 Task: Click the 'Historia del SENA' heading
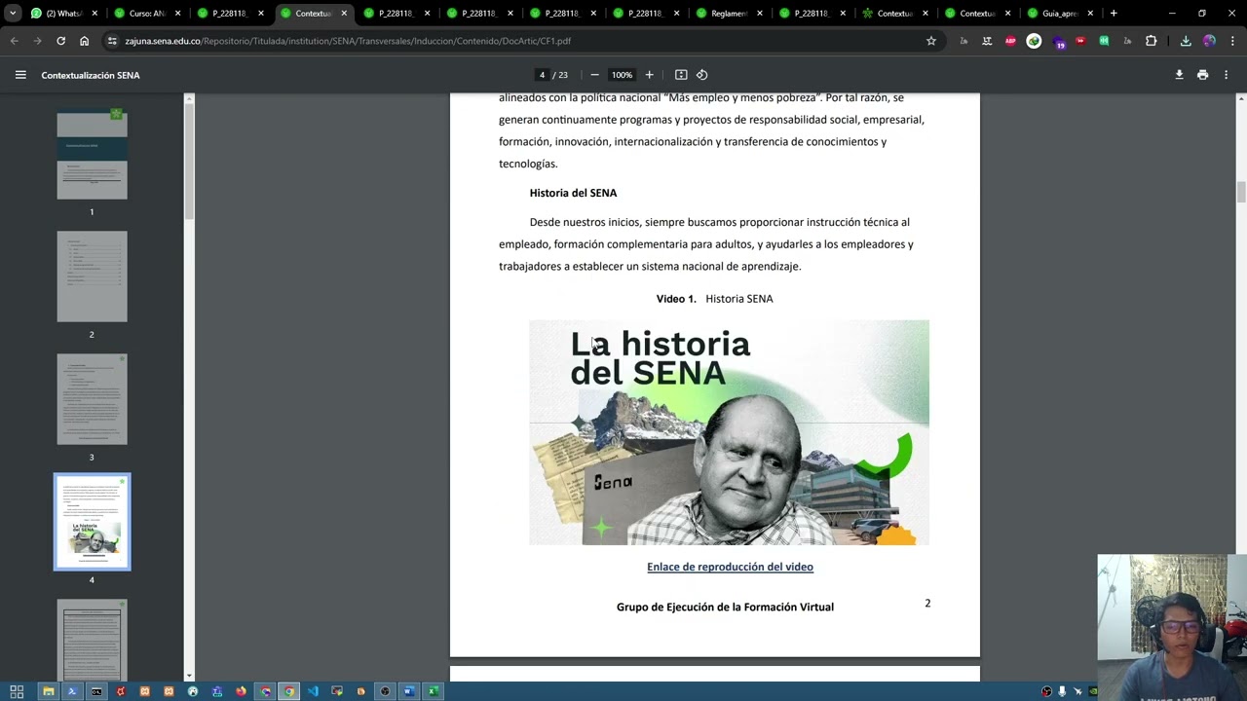[573, 193]
